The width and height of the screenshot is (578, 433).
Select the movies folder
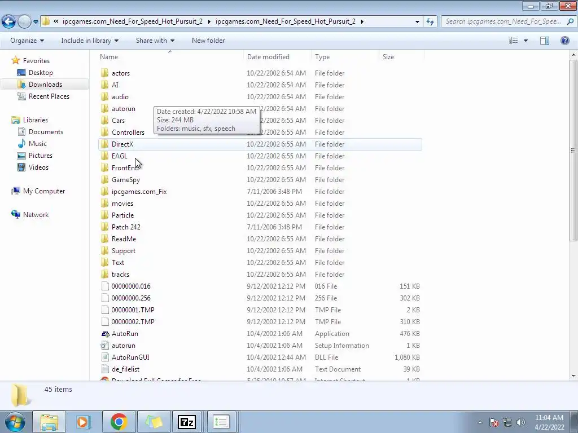(122, 203)
